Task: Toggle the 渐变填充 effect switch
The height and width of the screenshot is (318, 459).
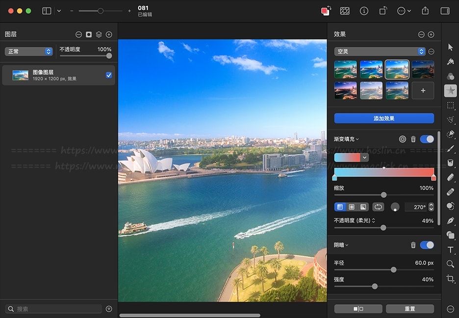Action: pyautogui.click(x=427, y=139)
